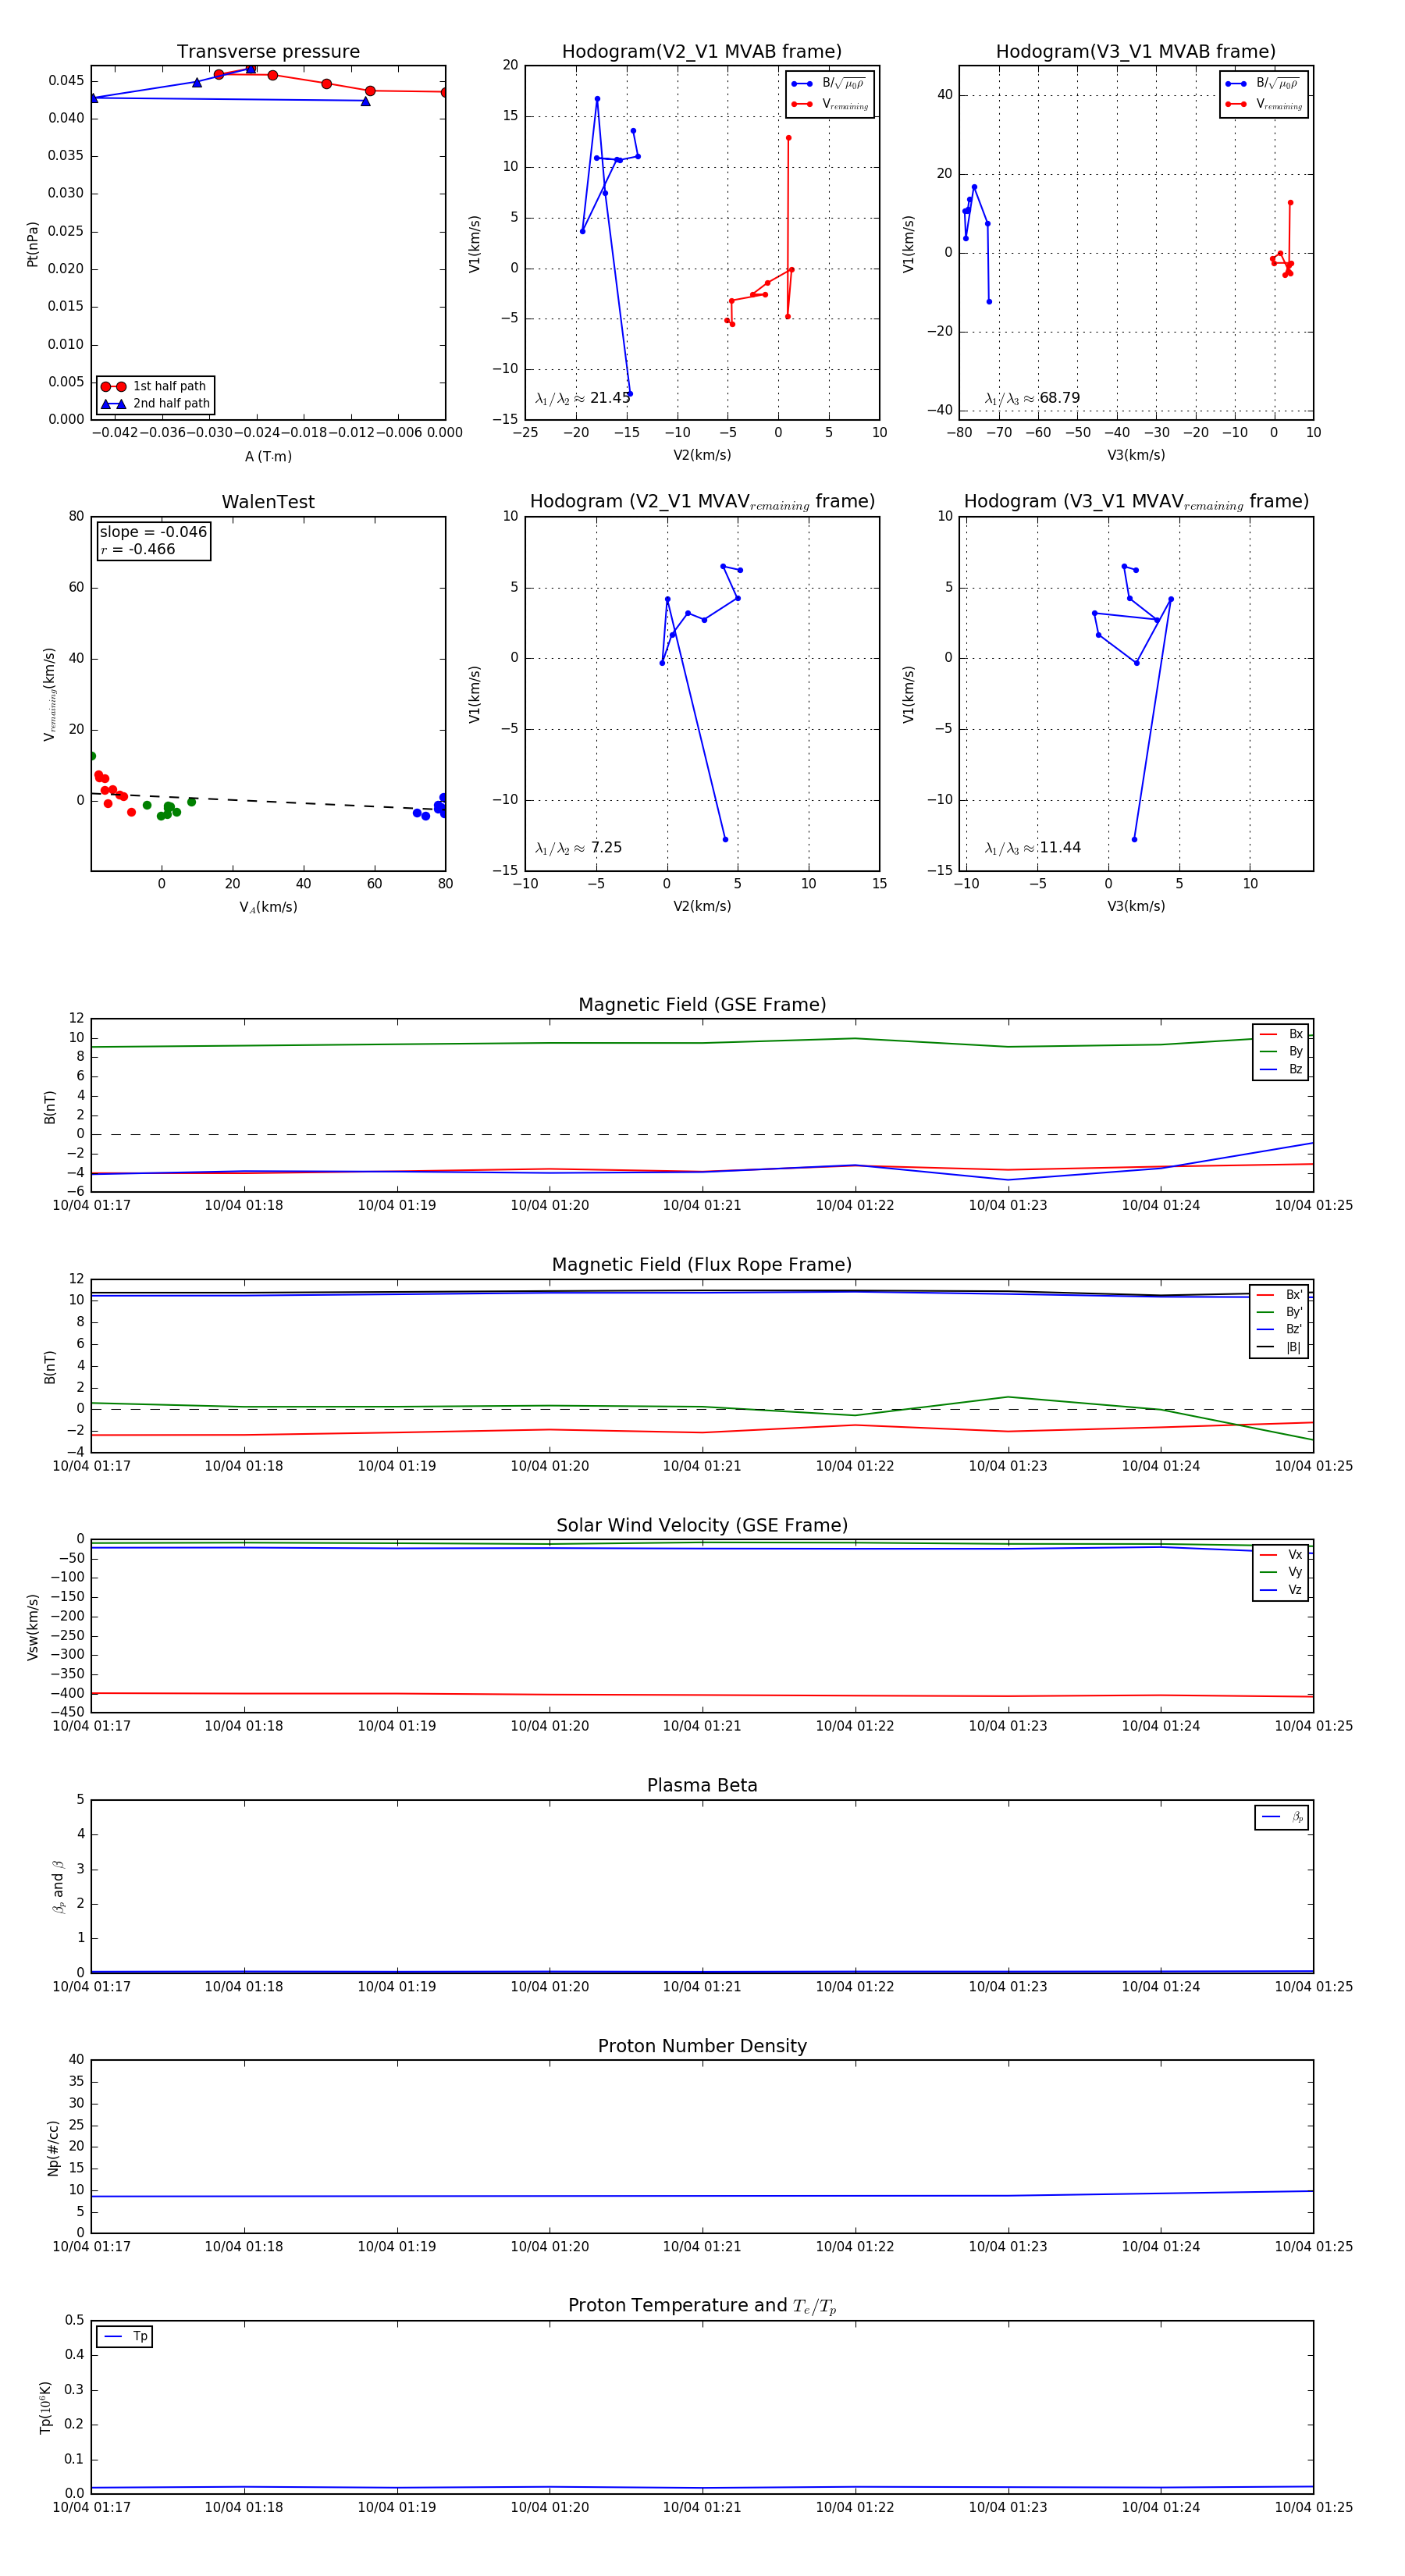Click the Hodogram (V2_V1 MVAV remaining frame) title

coord(702,502)
